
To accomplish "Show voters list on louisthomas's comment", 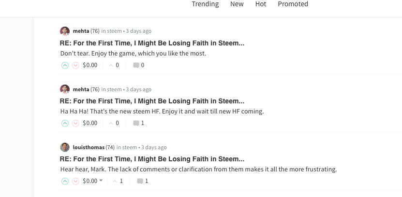I will pos(118,181).
